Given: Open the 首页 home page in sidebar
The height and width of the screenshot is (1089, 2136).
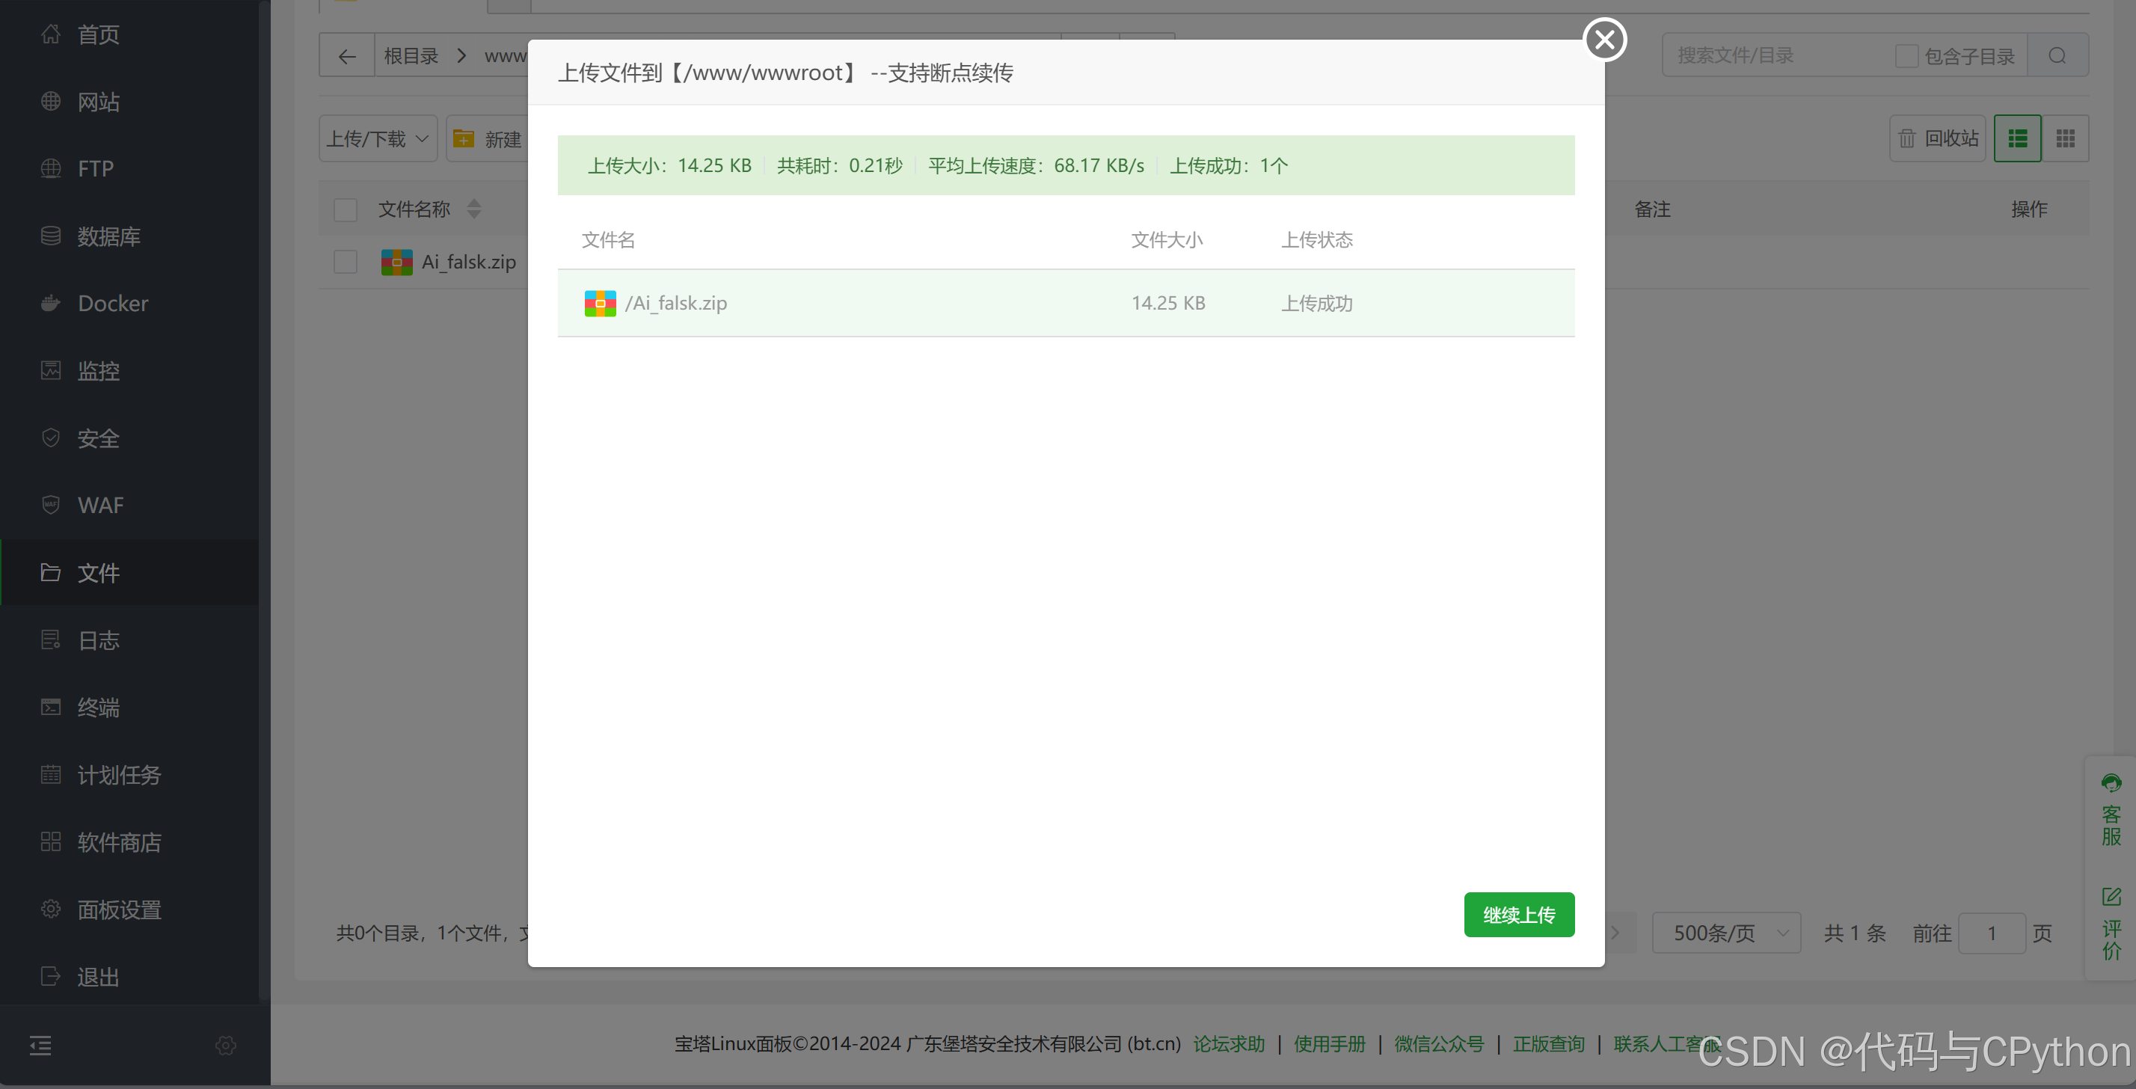Looking at the screenshot, I should click(98, 34).
